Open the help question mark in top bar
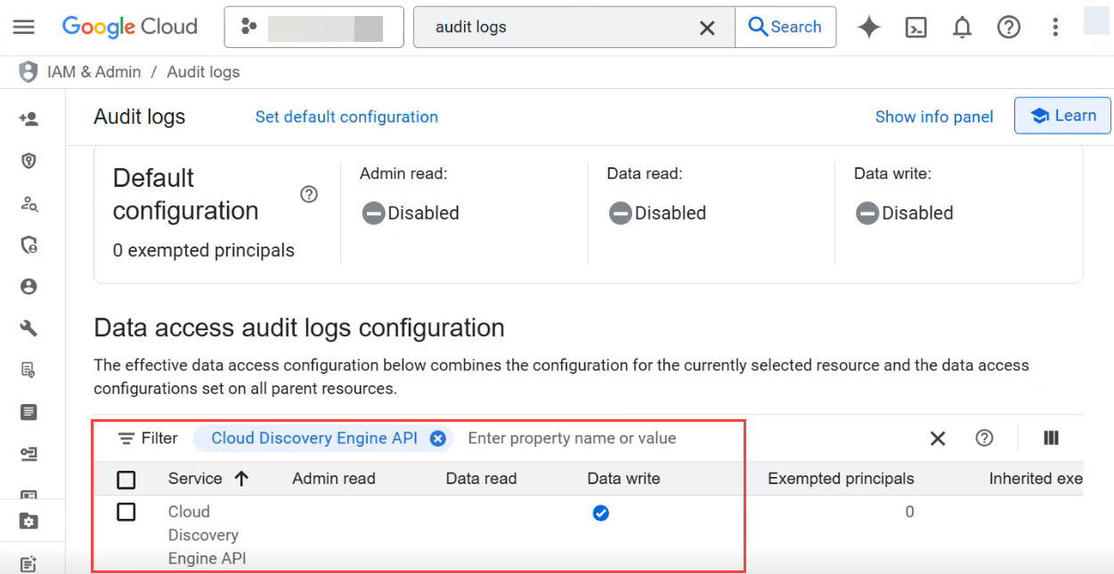 pyautogui.click(x=1008, y=28)
